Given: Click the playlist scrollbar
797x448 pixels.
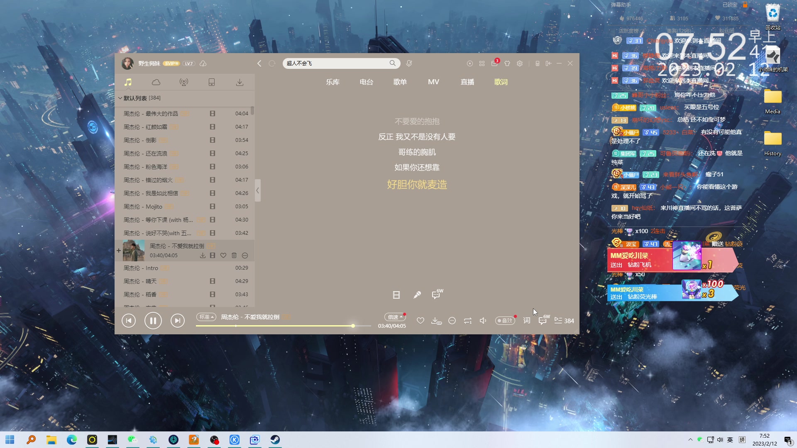Looking at the screenshot, I should pos(252,111).
